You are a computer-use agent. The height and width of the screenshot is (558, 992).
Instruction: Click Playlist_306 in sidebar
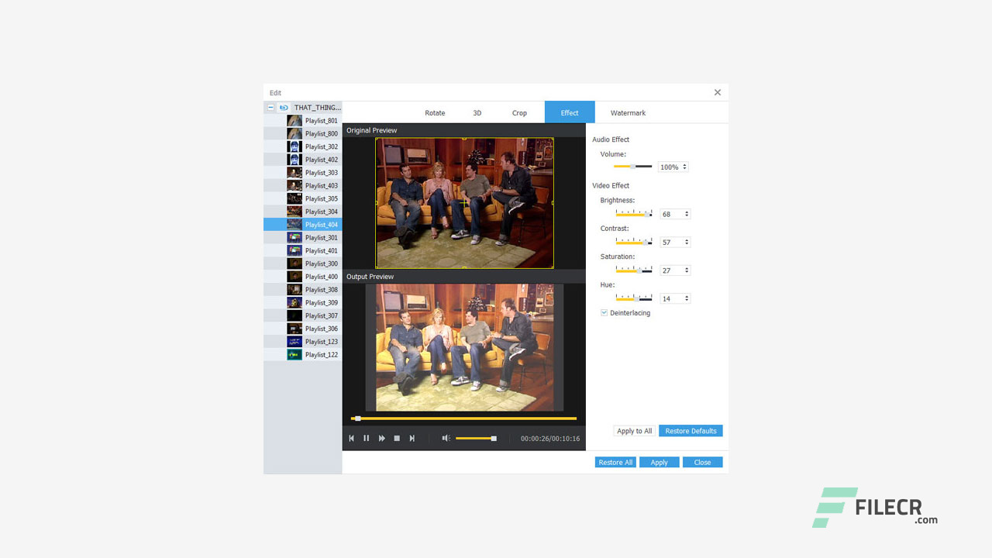303,329
